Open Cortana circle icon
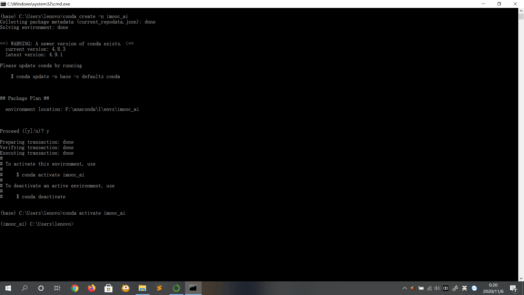The height and width of the screenshot is (295, 524). click(41, 288)
